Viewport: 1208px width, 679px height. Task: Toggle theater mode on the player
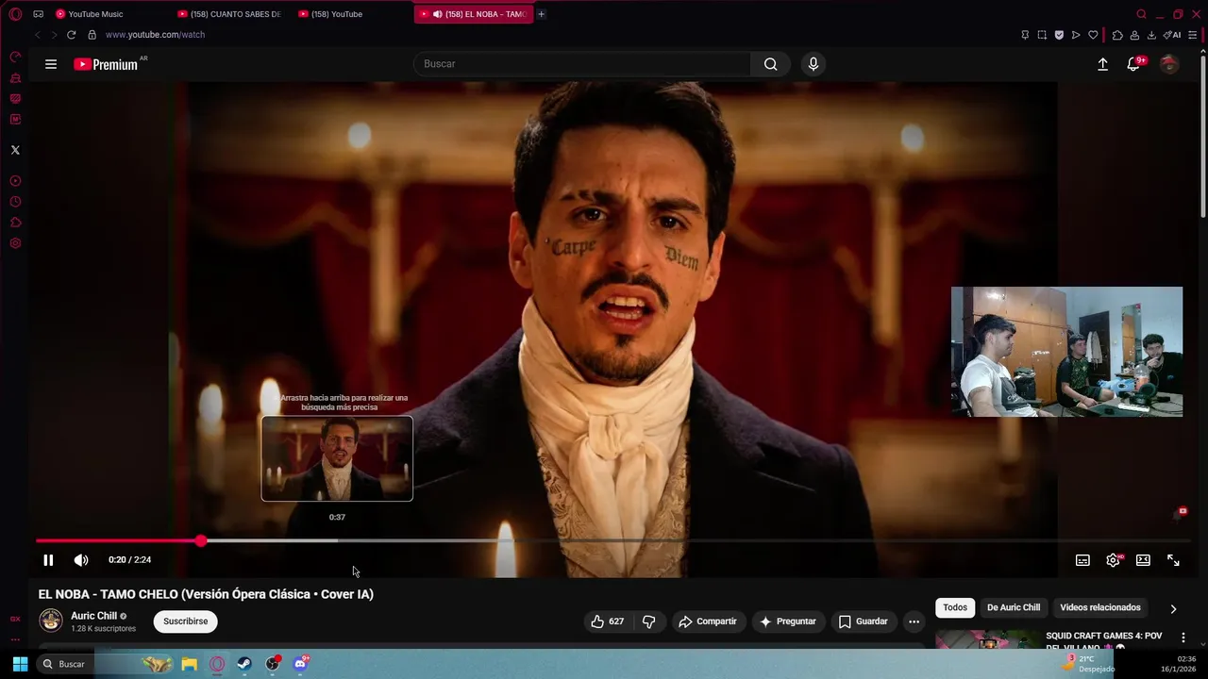1143,560
